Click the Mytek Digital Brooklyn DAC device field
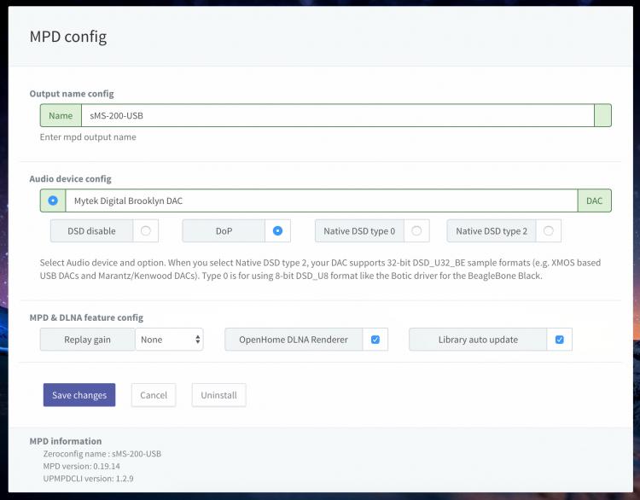The width and height of the screenshot is (640, 500). [x=322, y=201]
